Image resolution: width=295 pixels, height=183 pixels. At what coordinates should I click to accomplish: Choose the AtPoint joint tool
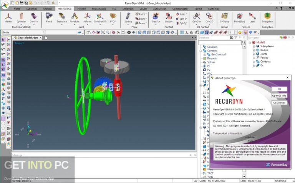87,18
